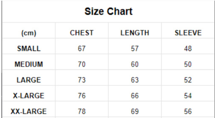The image size is (215, 118).
Task: Click the SMALL chest value 67
Action: (82, 48)
